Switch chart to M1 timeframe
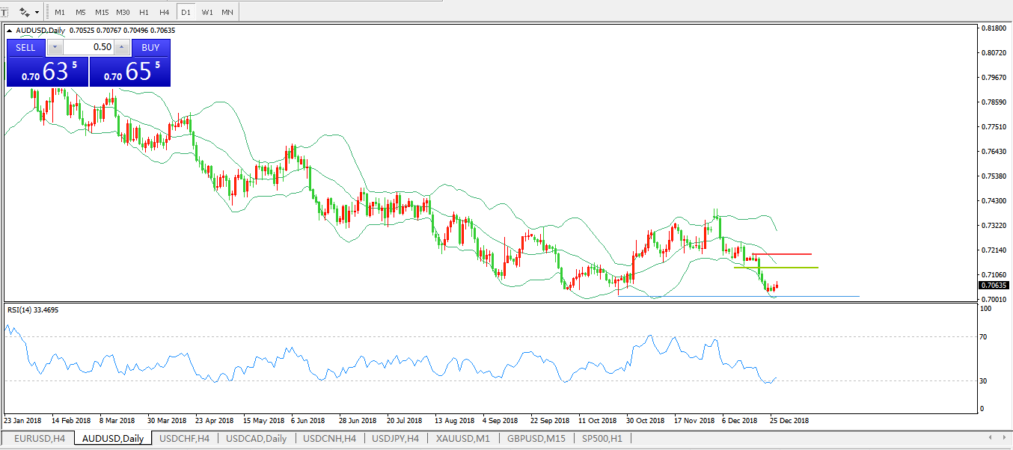The width and height of the screenshot is (1013, 450). pos(60,12)
